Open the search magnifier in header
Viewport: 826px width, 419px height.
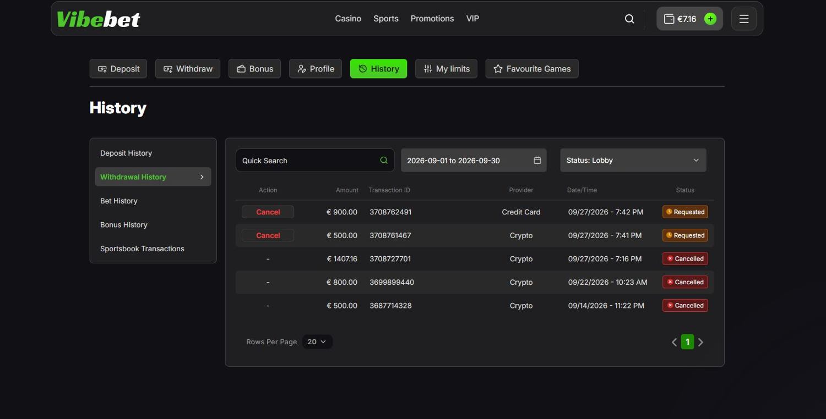point(629,19)
